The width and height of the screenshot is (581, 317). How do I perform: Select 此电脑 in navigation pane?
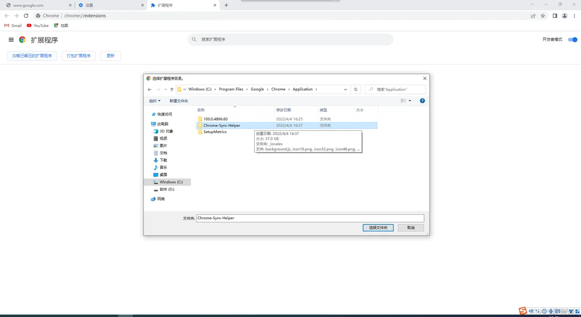[x=160, y=124]
